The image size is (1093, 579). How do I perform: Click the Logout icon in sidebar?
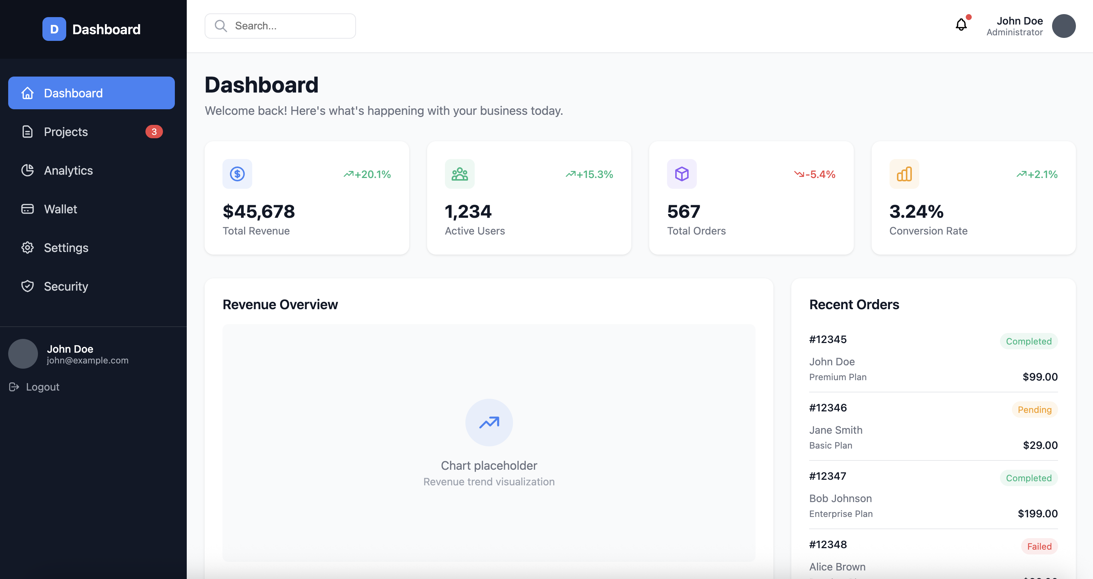click(14, 386)
